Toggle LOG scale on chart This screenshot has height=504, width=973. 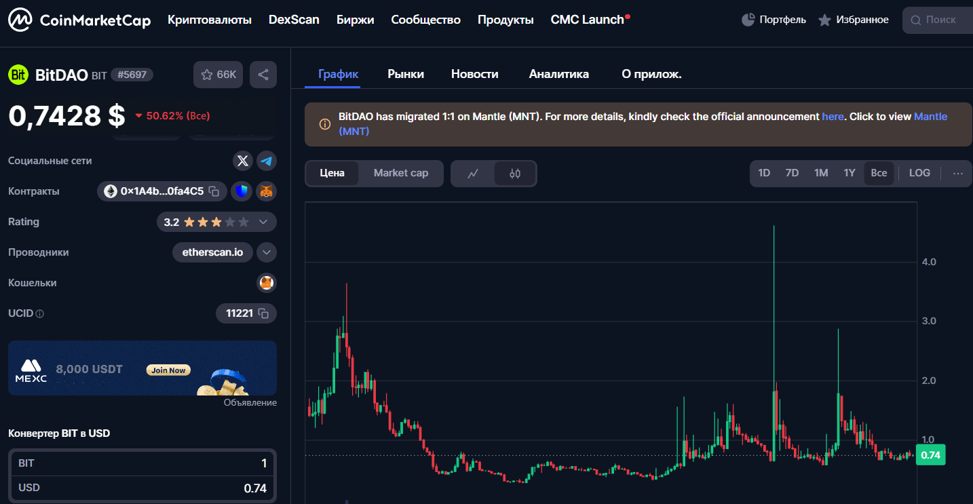tap(919, 173)
